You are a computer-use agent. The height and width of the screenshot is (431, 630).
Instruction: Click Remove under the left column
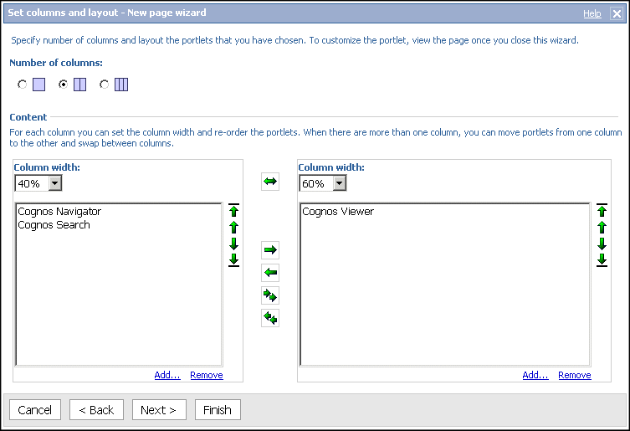207,375
